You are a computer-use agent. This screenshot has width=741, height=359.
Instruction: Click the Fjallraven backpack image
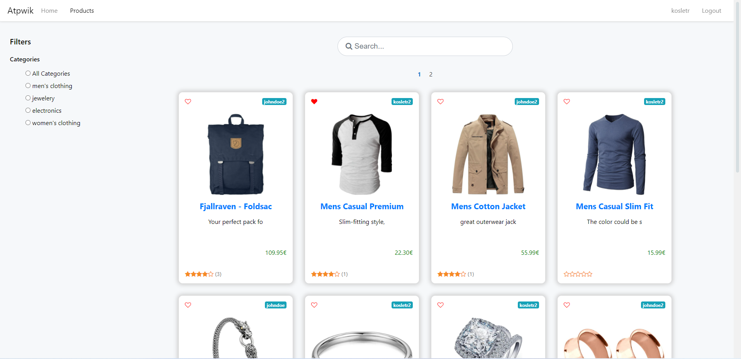tap(236, 154)
